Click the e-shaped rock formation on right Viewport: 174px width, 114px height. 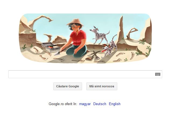tap(132, 34)
